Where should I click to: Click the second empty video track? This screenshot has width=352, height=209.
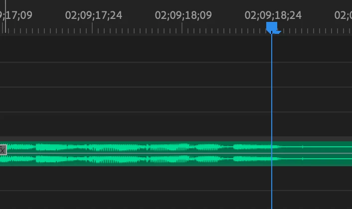(x=176, y=75)
